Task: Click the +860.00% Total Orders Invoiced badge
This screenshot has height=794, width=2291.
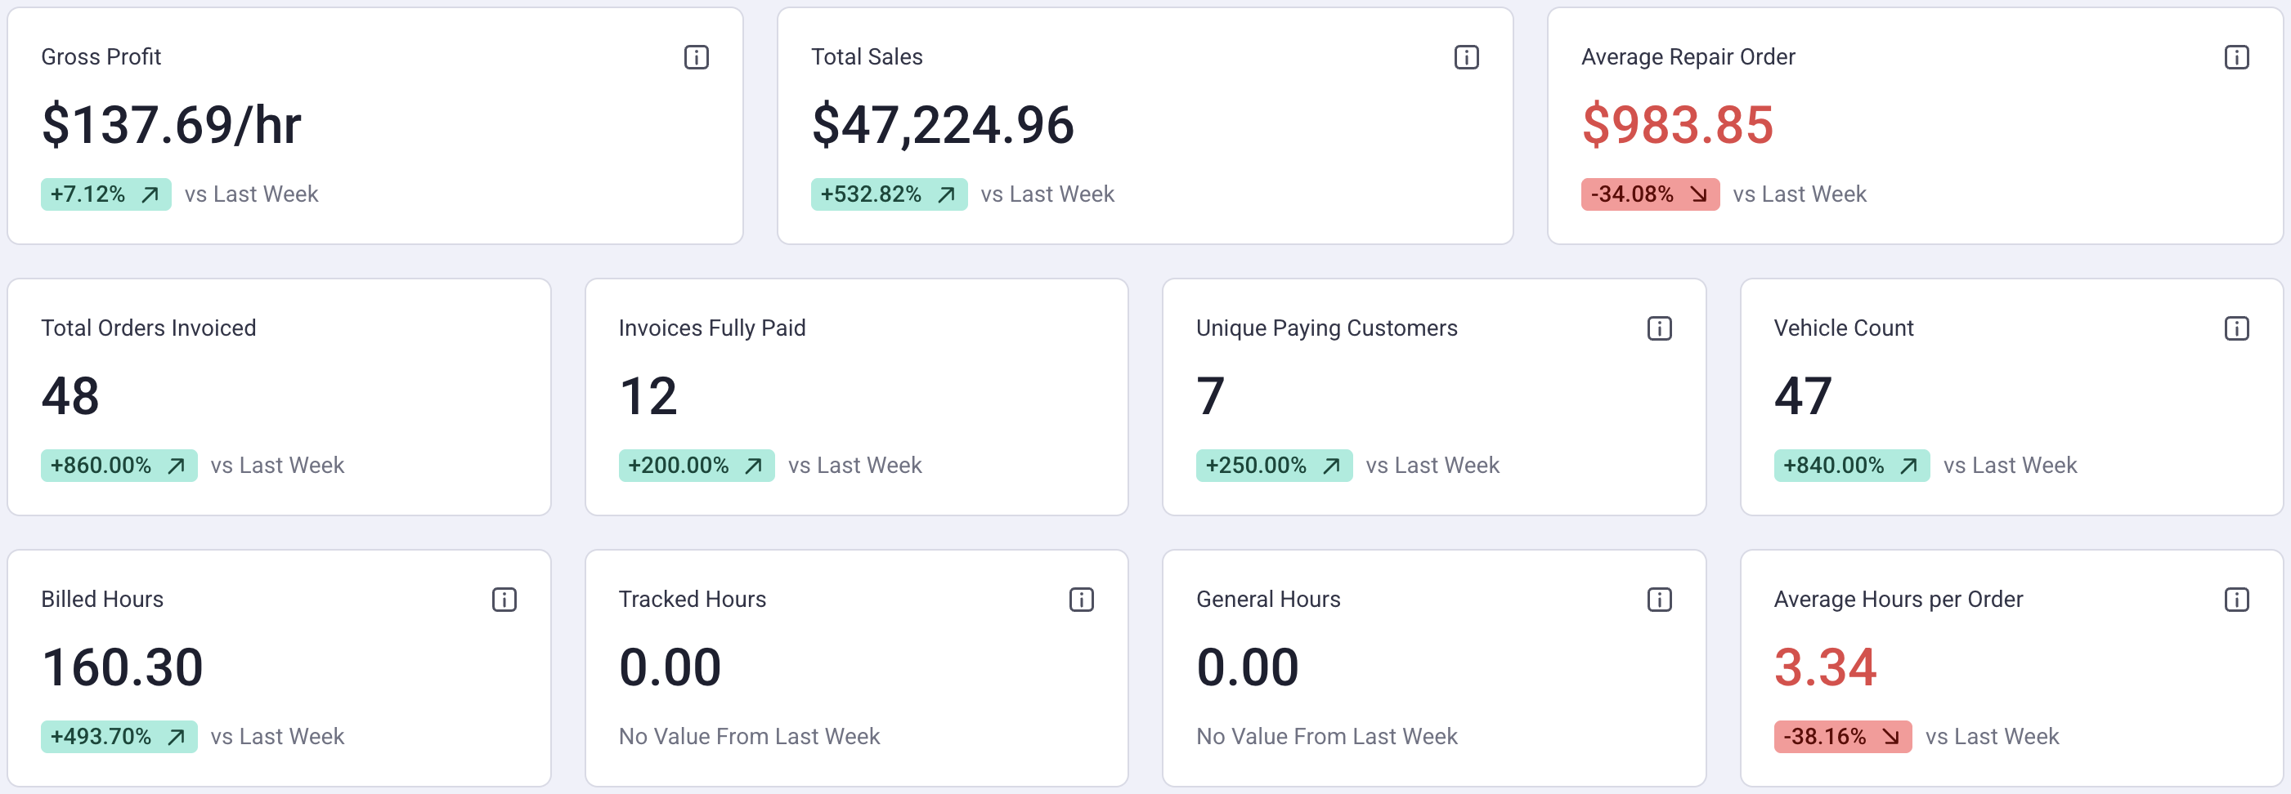Action: pos(119,466)
